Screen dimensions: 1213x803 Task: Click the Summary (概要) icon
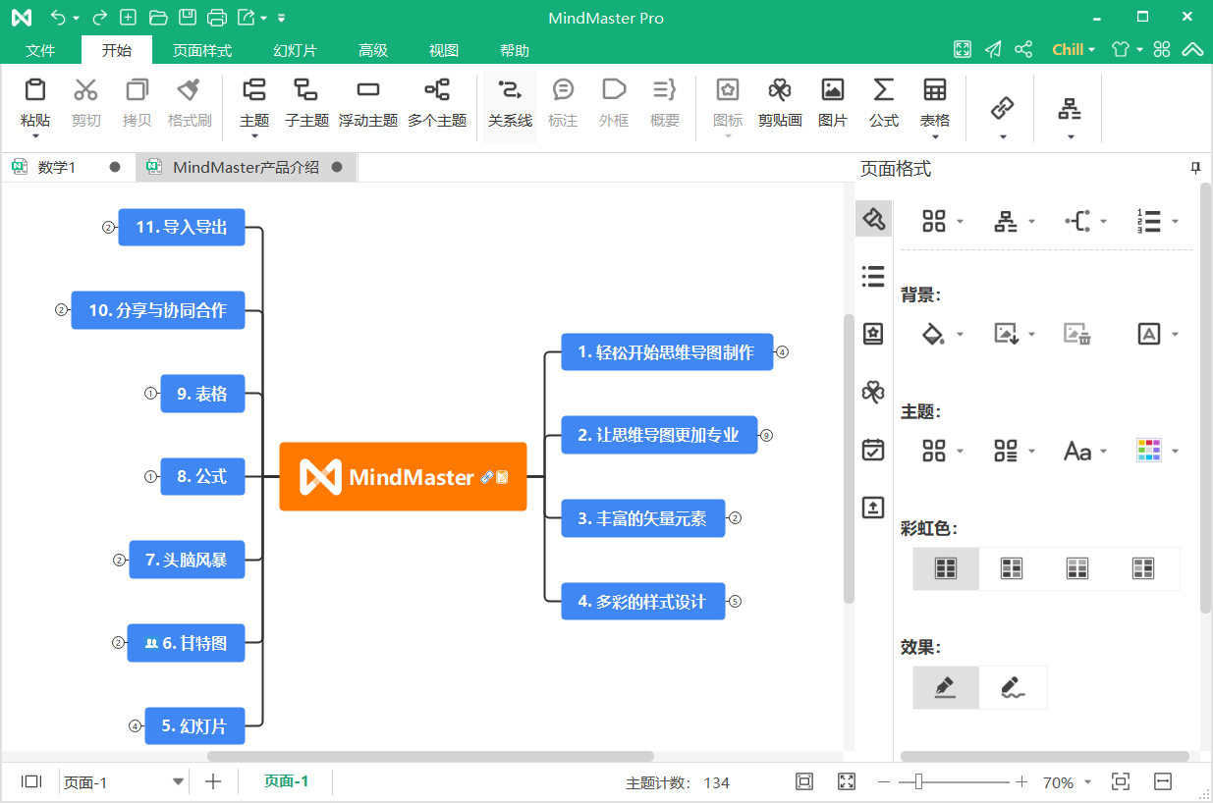pyautogui.click(x=665, y=90)
